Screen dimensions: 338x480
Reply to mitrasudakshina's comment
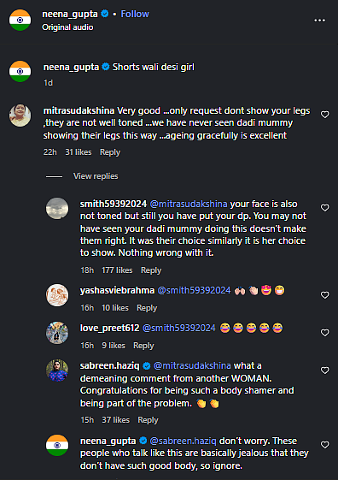pyautogui.click(x=110, y=152)
